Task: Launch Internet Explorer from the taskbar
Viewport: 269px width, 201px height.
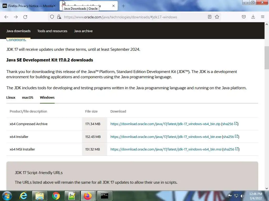Action: 23,196
